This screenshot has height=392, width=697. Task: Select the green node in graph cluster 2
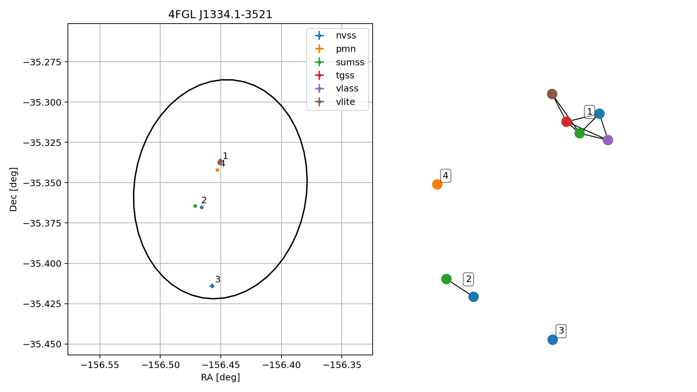click(x=446, y=279)
